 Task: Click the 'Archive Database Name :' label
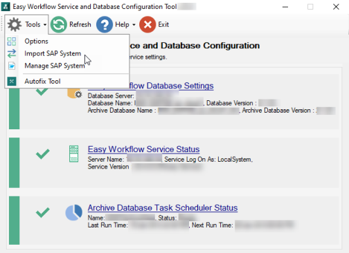tap(122, 111)
